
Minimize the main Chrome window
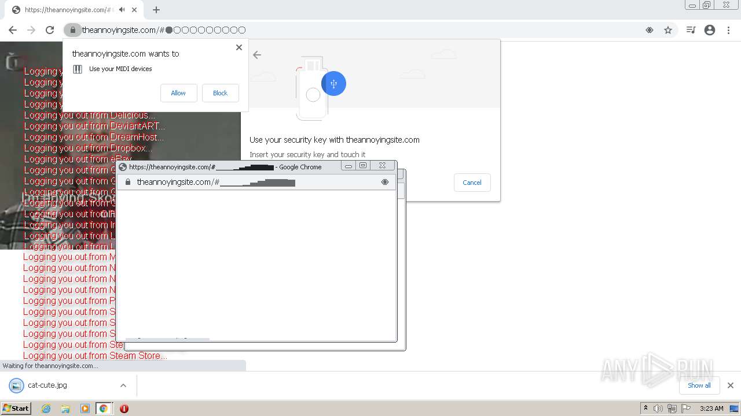pos(692,5)
